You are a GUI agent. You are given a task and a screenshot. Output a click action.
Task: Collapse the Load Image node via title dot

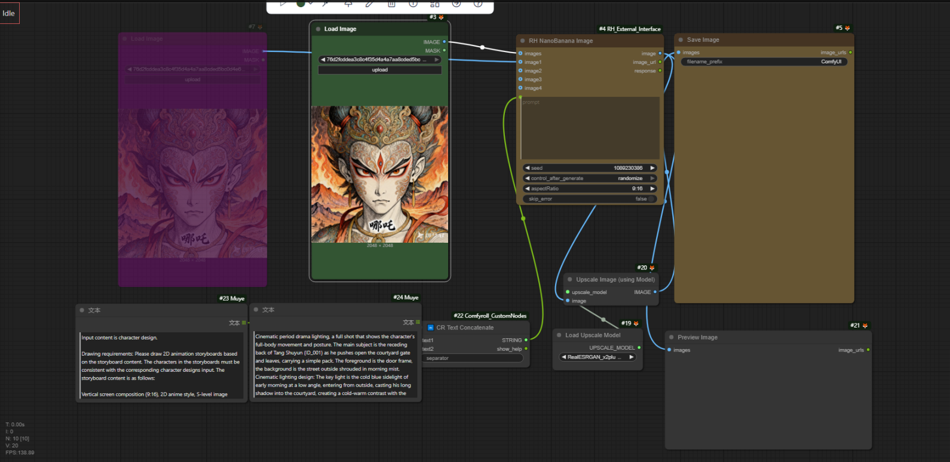tap(318, 29)
